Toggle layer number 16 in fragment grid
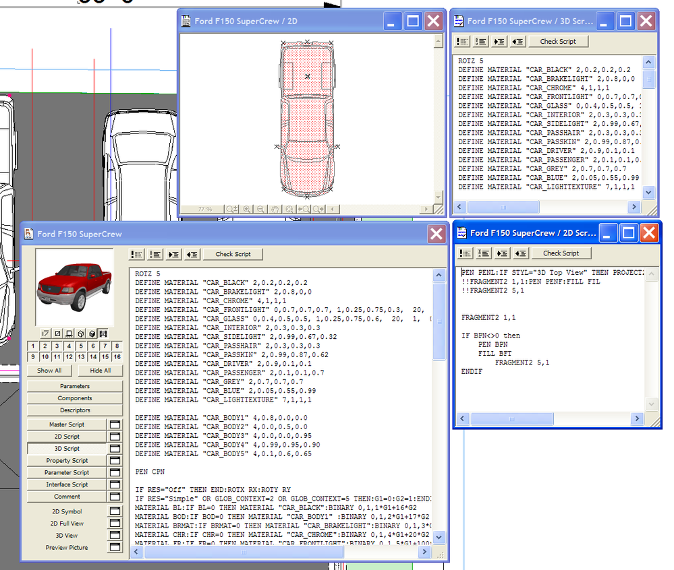674x570 pixels. [x=117, y=356]
